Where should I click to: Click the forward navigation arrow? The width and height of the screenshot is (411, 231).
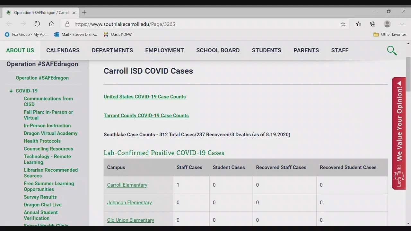tap(22, 24)
